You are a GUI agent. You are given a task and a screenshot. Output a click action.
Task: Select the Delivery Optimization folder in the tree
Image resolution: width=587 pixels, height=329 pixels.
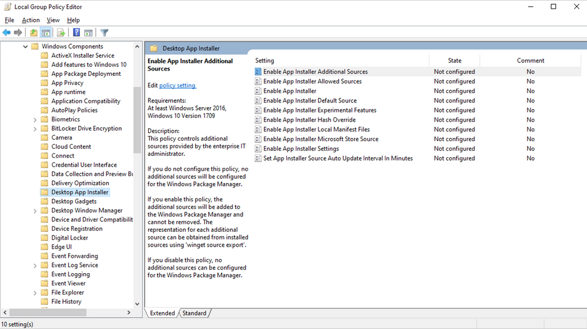[80, 183]
